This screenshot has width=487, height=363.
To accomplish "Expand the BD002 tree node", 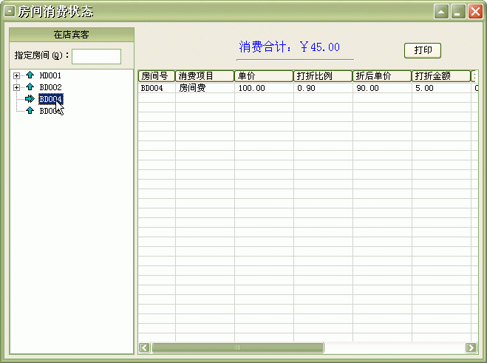I will point(17,87).
